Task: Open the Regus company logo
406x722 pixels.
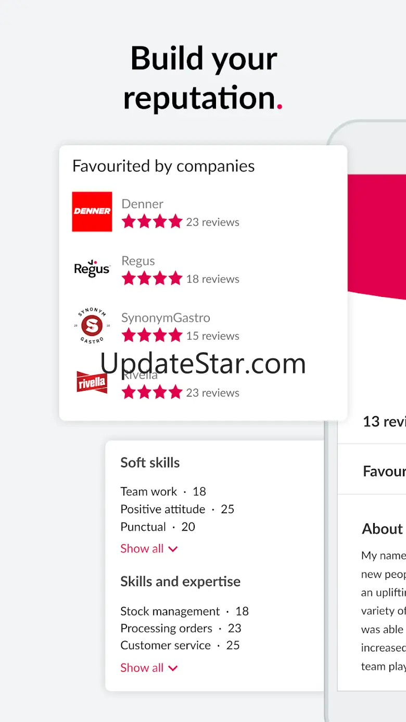Action: click(92, 268)
